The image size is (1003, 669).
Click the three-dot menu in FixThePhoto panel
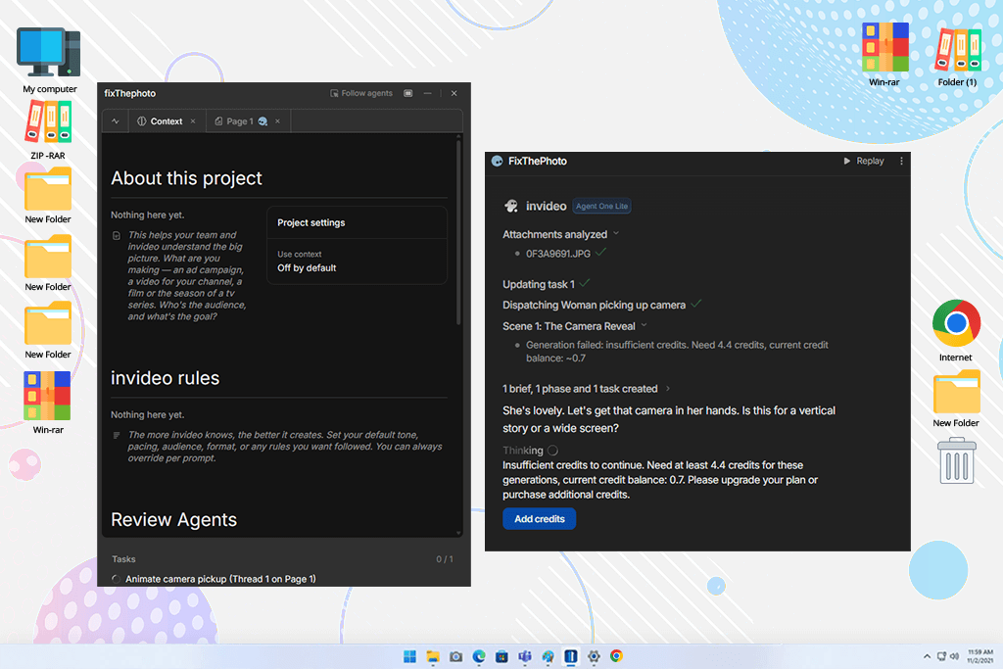[901, 162]
